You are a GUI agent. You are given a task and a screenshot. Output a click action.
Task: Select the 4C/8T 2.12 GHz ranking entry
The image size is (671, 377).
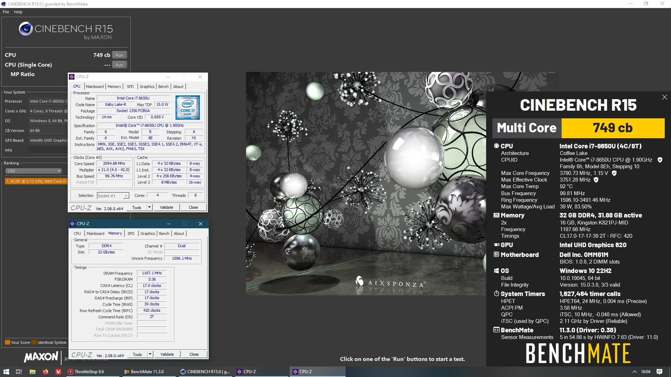click(x=36, y=181)
